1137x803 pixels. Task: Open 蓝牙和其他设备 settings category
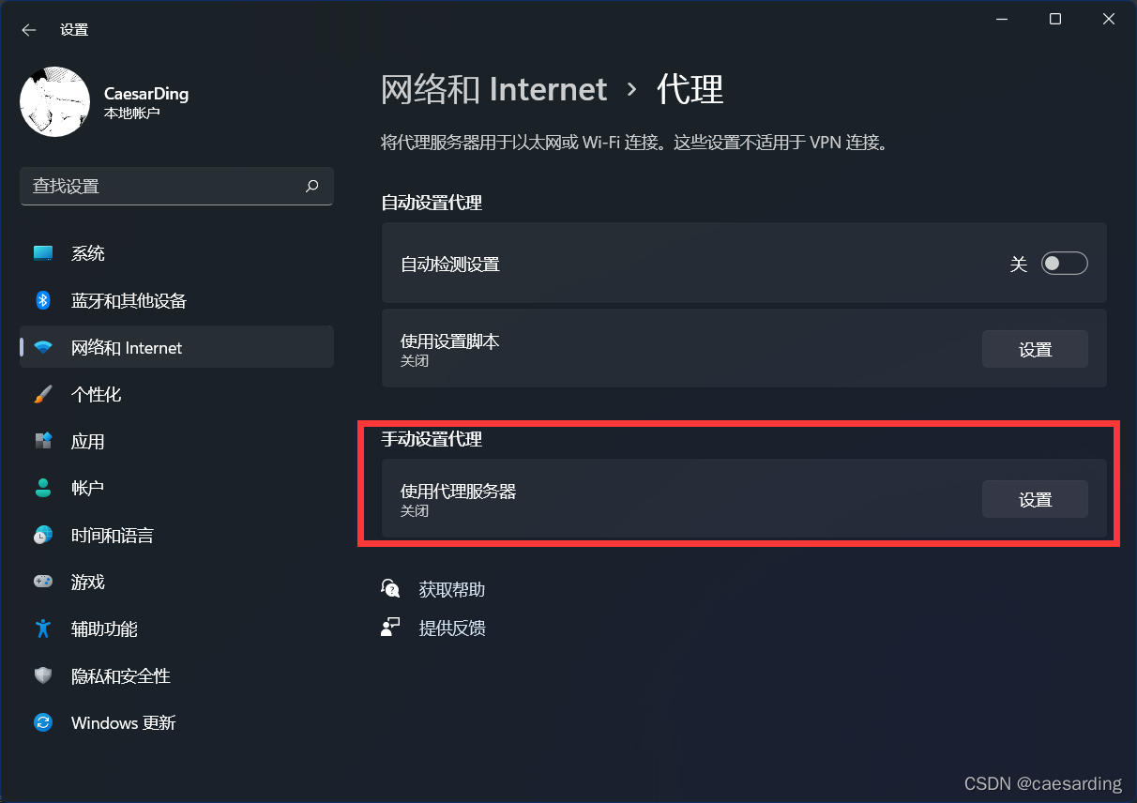(176, 300)
